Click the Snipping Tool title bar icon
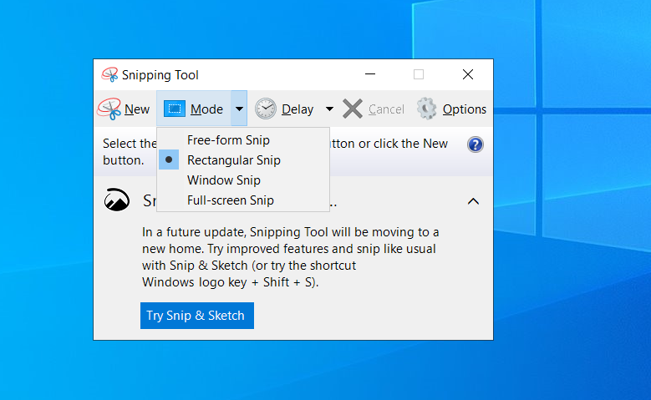Viewport: 651px width, 400px height. point(109,74)
